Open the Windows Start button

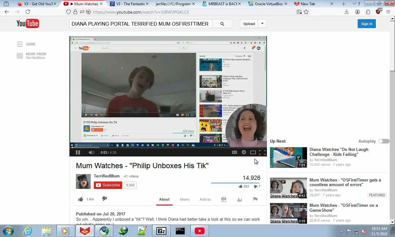pyautogui.click(x=7, y=231)
